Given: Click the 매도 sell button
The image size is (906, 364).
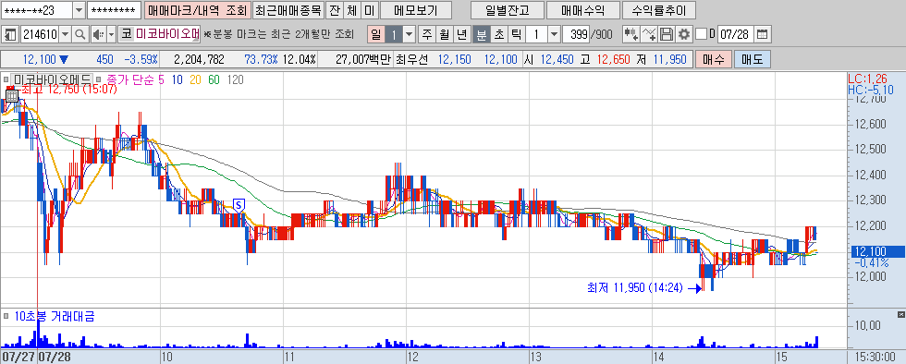Looking at the screenshot, I should [753, 59].
